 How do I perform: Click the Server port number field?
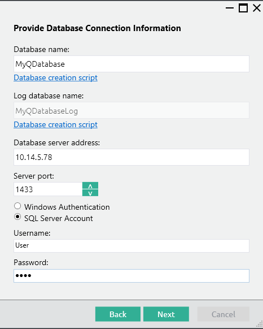tap(48, 189)
